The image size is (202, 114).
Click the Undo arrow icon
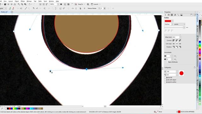pyautogui.click(x=29, y=4)
